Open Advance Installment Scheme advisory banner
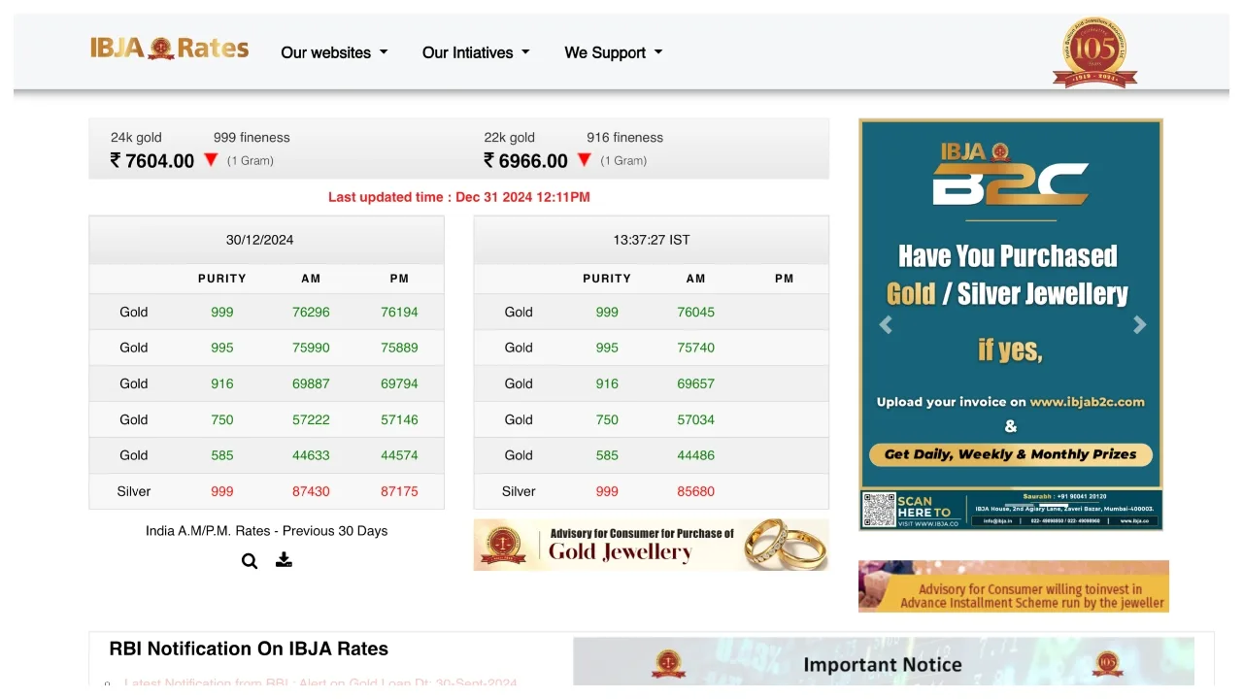 pyautogui.click(x=1013, y=586)
